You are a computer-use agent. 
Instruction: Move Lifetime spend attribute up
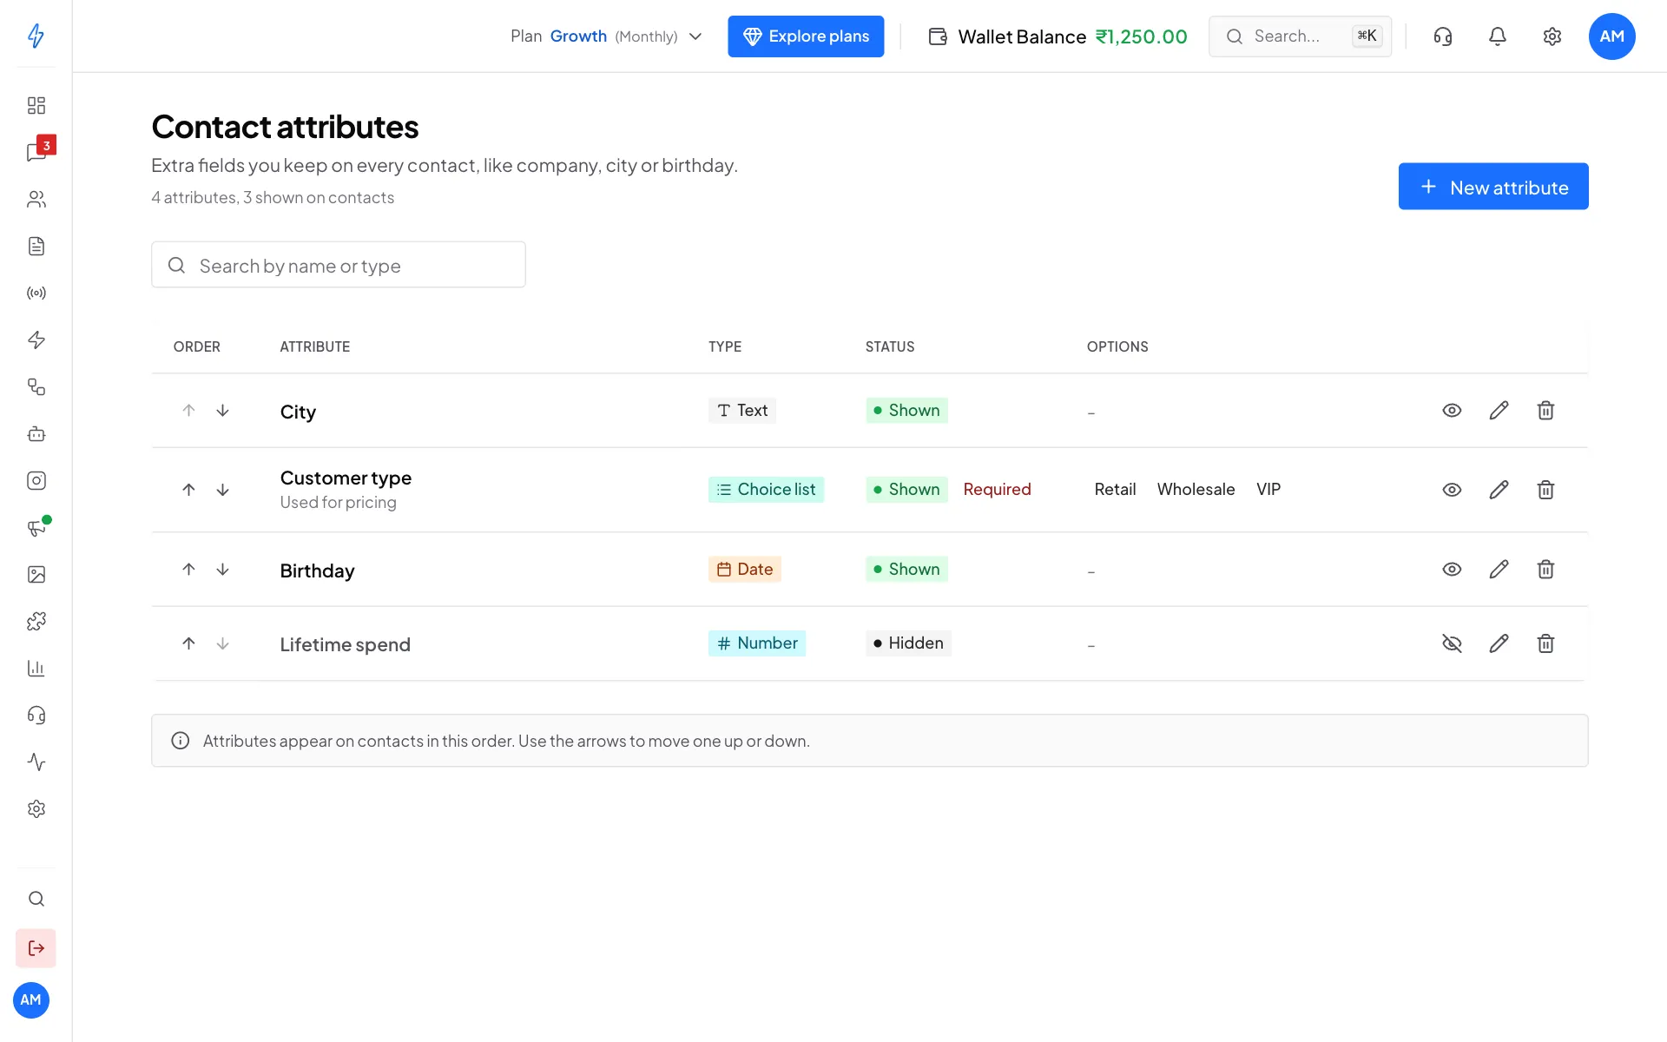[x=188, y=643]
